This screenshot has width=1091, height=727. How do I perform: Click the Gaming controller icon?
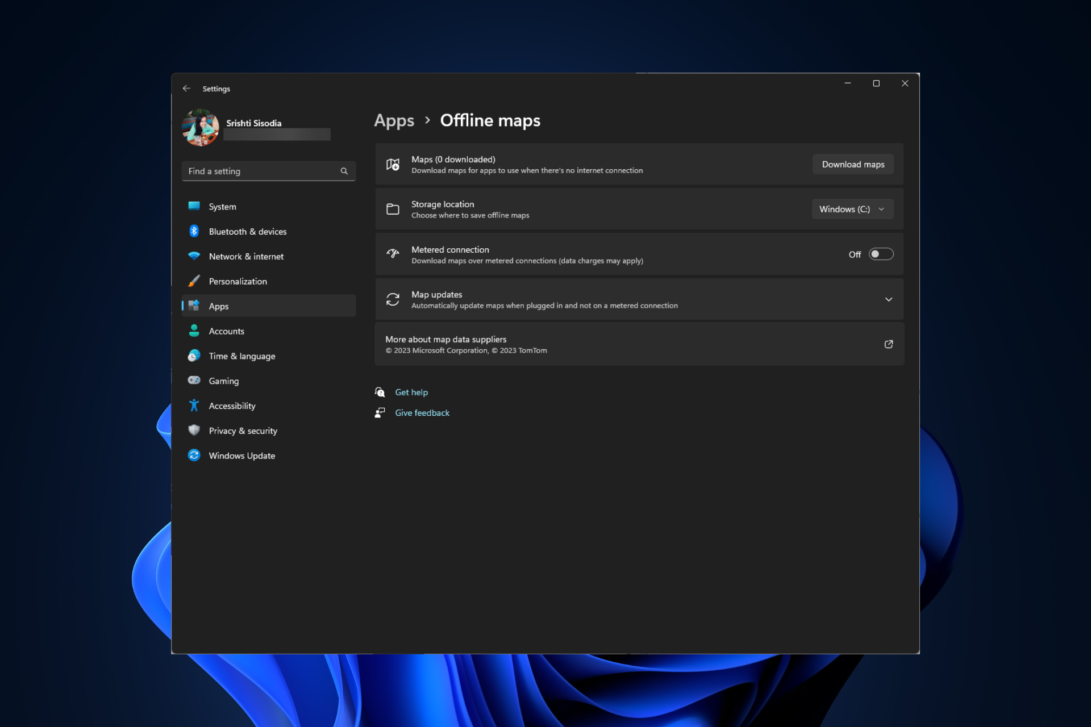tap(194, 381)
